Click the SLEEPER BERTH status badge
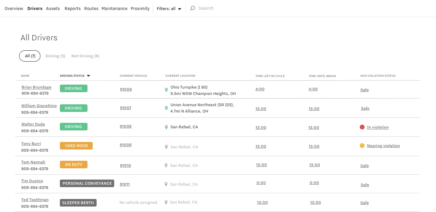Viewport: 436px width, 212px height. click(78, 203)
